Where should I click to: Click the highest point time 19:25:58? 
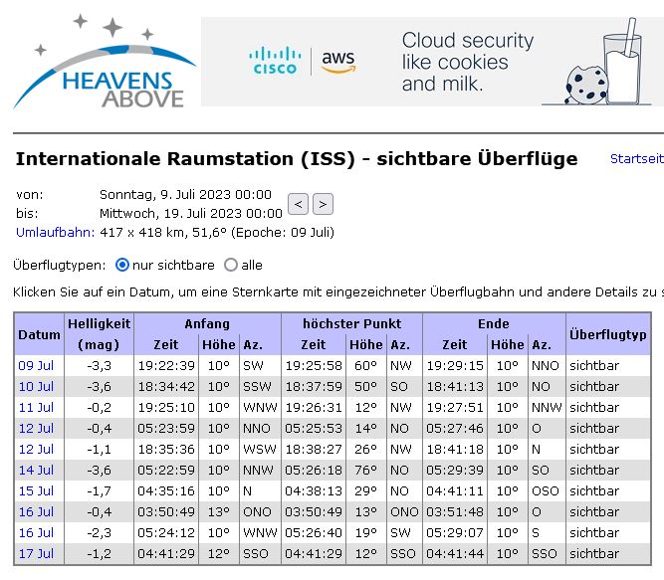coord(314,365)
